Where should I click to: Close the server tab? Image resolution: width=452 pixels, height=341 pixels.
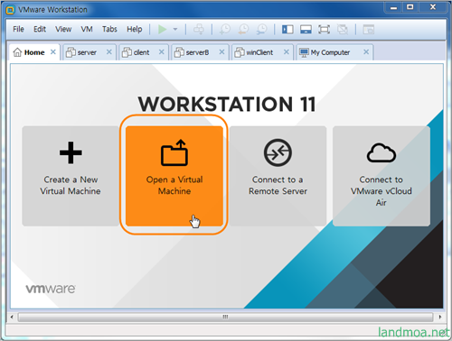coord(109,52)
